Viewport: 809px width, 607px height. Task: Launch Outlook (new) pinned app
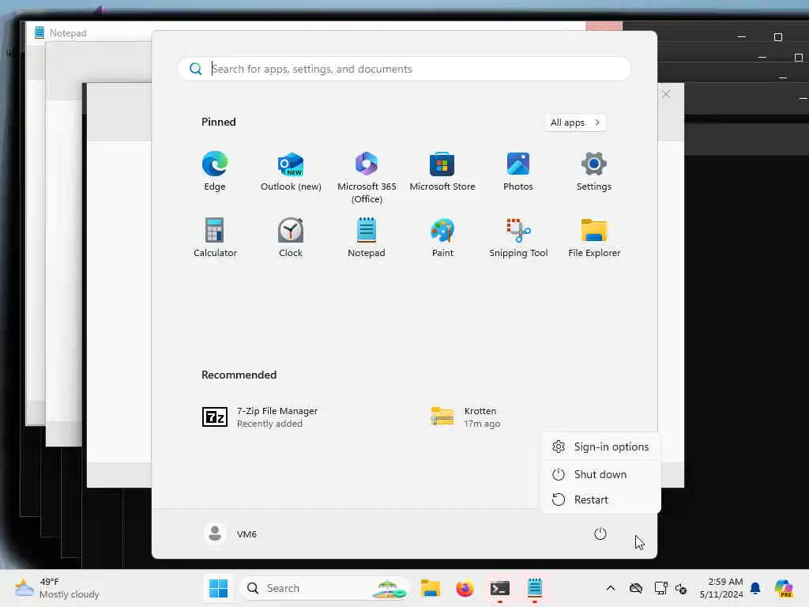pyautogui.click(x=291, y=172)
